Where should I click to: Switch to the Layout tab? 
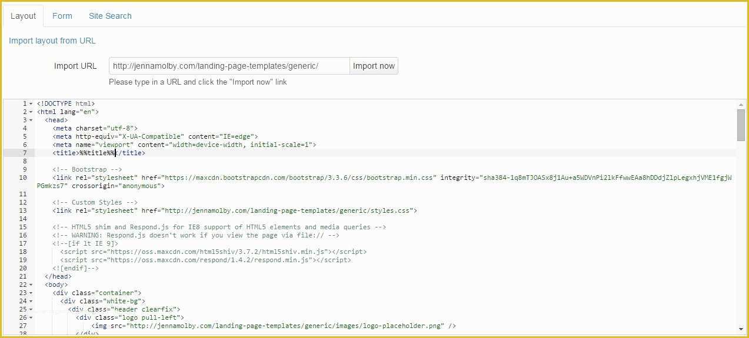pos(24,16)
